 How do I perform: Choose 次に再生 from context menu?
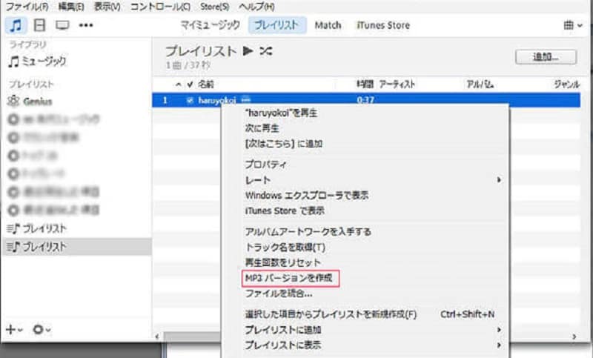click(x=262, y=128)
